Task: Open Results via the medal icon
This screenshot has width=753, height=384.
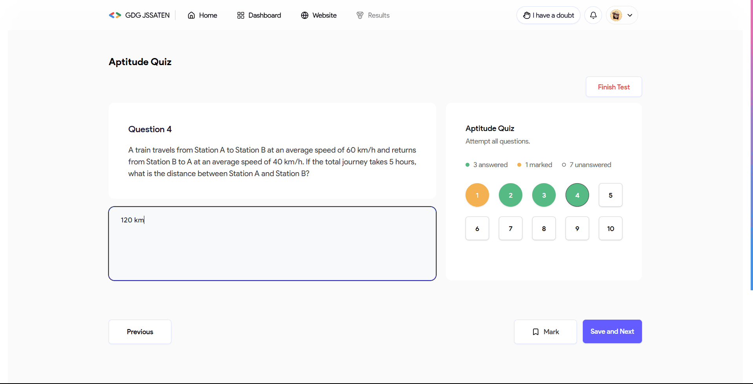Action: coord(360,15)
